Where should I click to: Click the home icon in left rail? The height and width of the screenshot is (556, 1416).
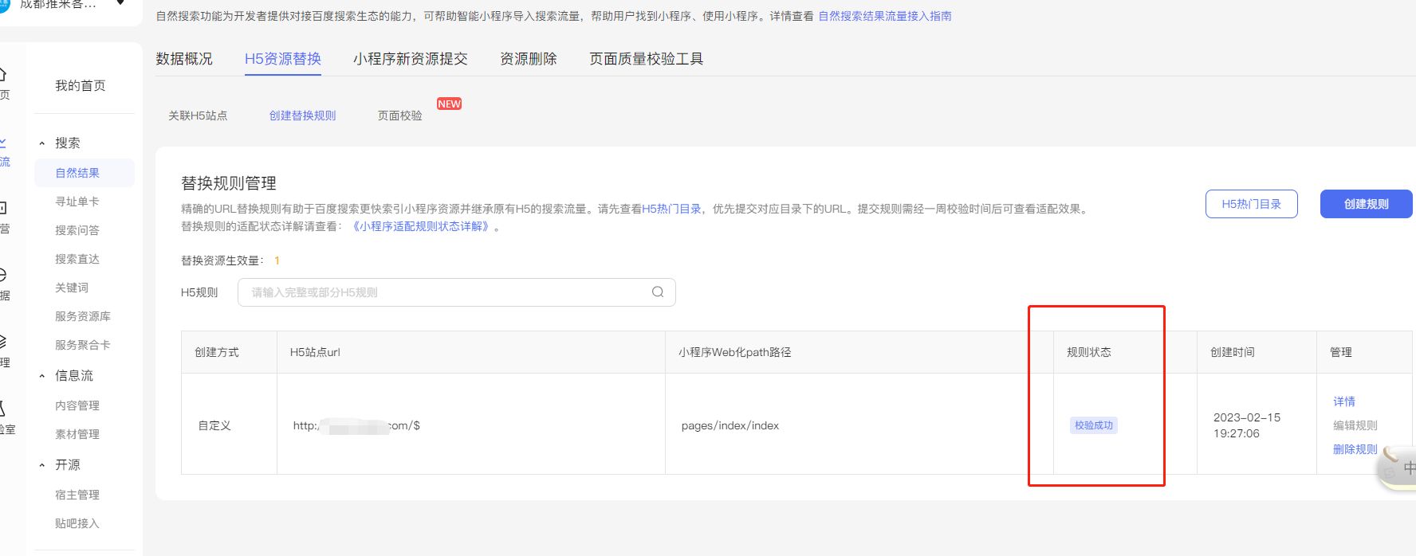pyautogui.click(x=2, y=75)
